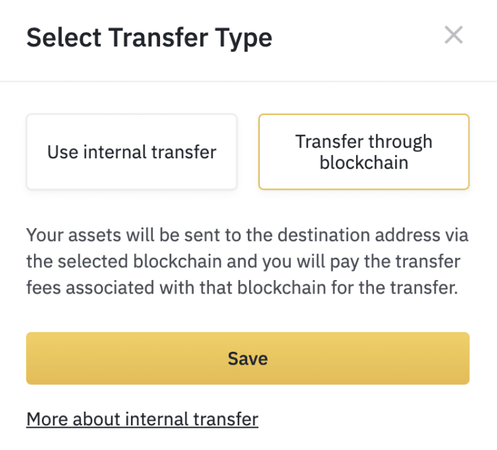The image size is (497, 450).
Task: Dismiss the dialog using the X icon
Action: point(454,35)
